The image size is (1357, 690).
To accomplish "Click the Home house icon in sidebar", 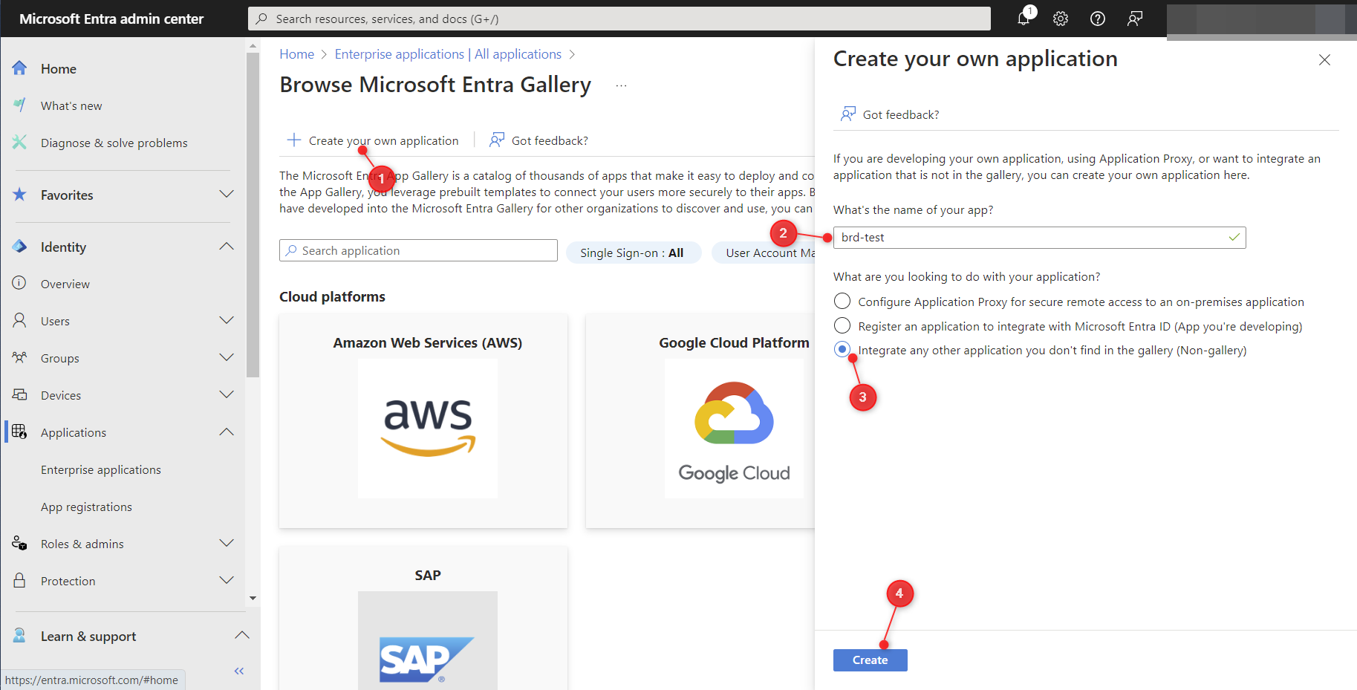I will [19, 68].
